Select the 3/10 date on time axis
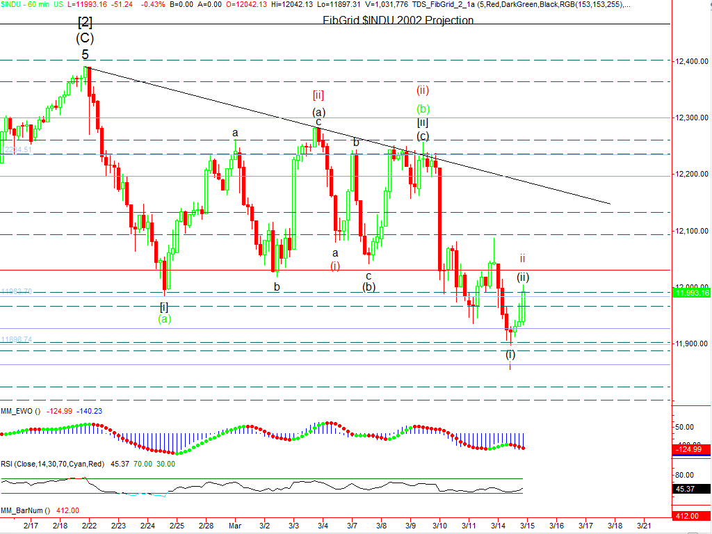712x534 pixels. 439,528
